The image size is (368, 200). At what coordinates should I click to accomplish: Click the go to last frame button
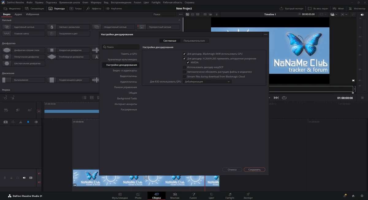point(276,98)
